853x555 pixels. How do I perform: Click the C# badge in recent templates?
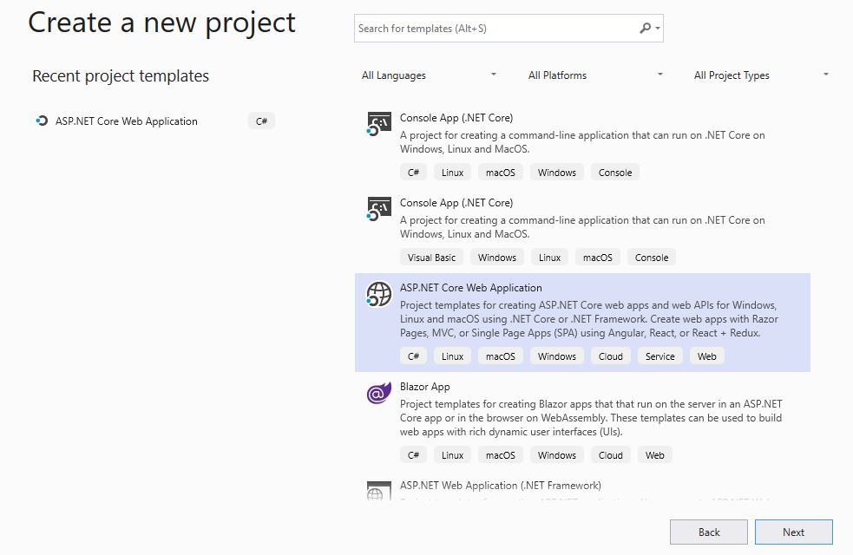click(261, 121)
